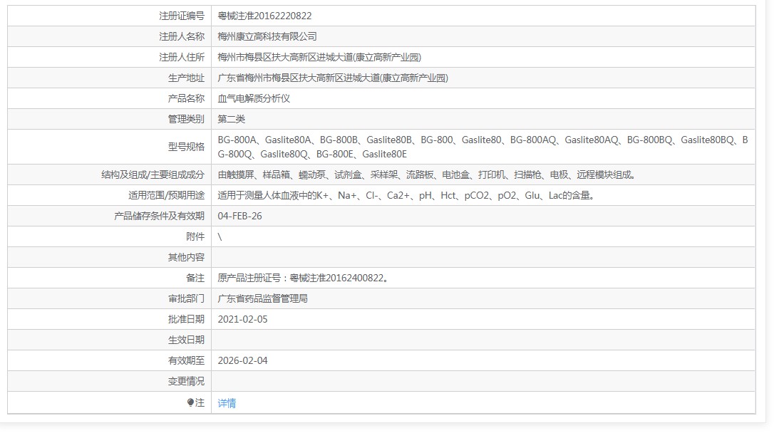774x438 pixels.
Task: Select the 其他内容 label
Action: click(186, 258)
